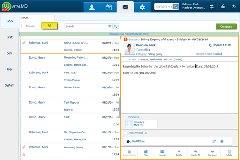The width and height of the screenshot is (240, 160).
Task: Click the attachment paperclip on Recovery Status message
Action: 24,147
